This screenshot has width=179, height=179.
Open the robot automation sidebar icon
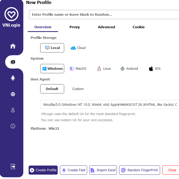pyautogui.click(x=13, y=78)
